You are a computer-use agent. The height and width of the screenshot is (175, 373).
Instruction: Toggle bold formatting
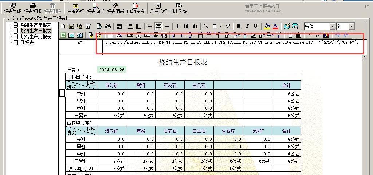tap(239, 26)
